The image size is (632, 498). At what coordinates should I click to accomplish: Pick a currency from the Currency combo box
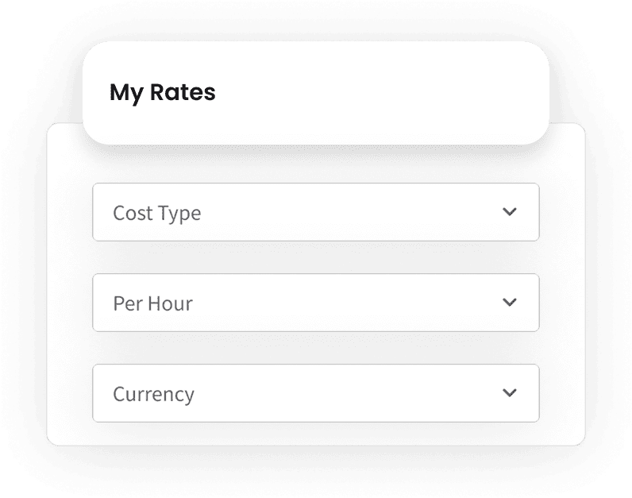pos(315,393)
